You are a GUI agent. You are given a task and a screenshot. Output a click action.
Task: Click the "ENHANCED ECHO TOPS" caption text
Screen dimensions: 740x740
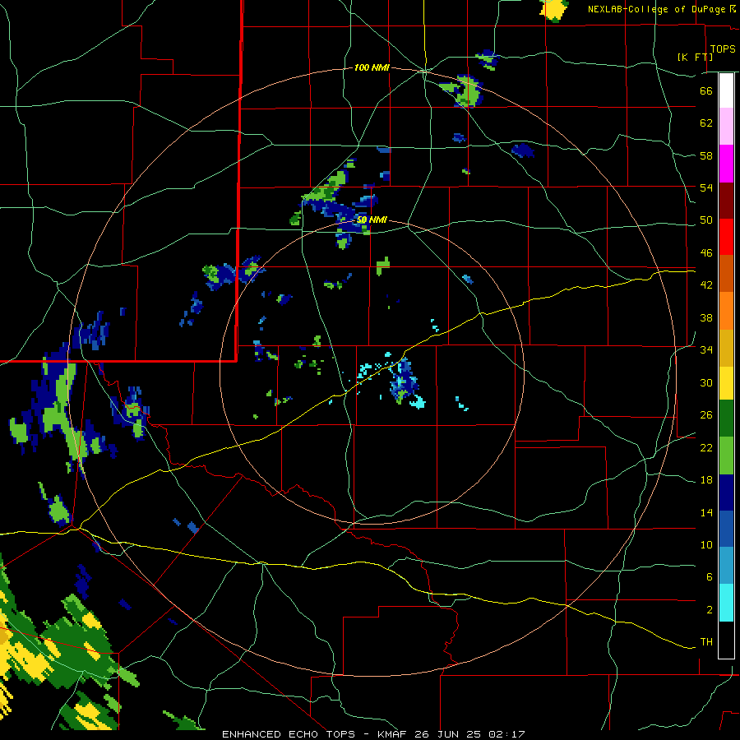[x=289, y=734]
